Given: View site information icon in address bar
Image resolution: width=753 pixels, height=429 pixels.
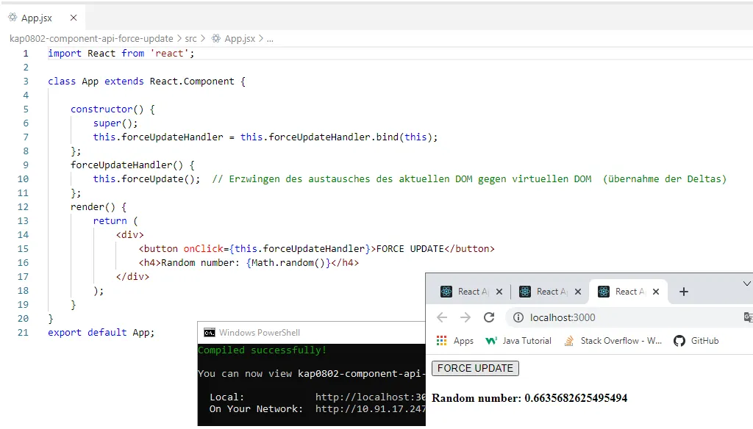Looking at the screenshot, I should tap(518, 317).
